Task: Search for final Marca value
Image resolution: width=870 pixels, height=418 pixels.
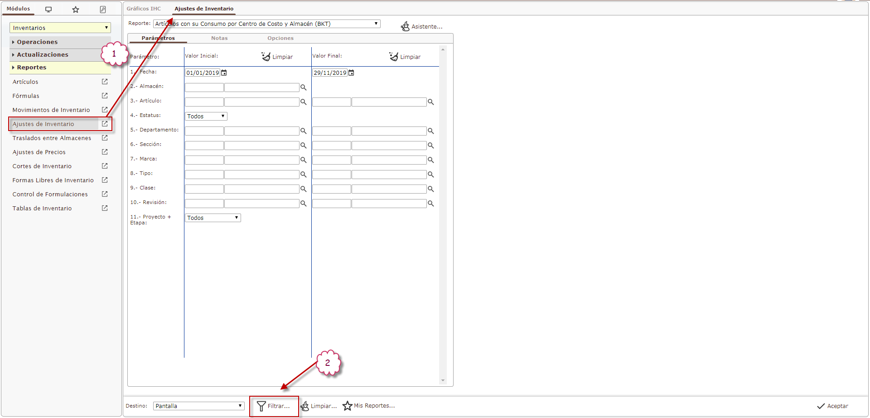Action: (x=431, y=160)
